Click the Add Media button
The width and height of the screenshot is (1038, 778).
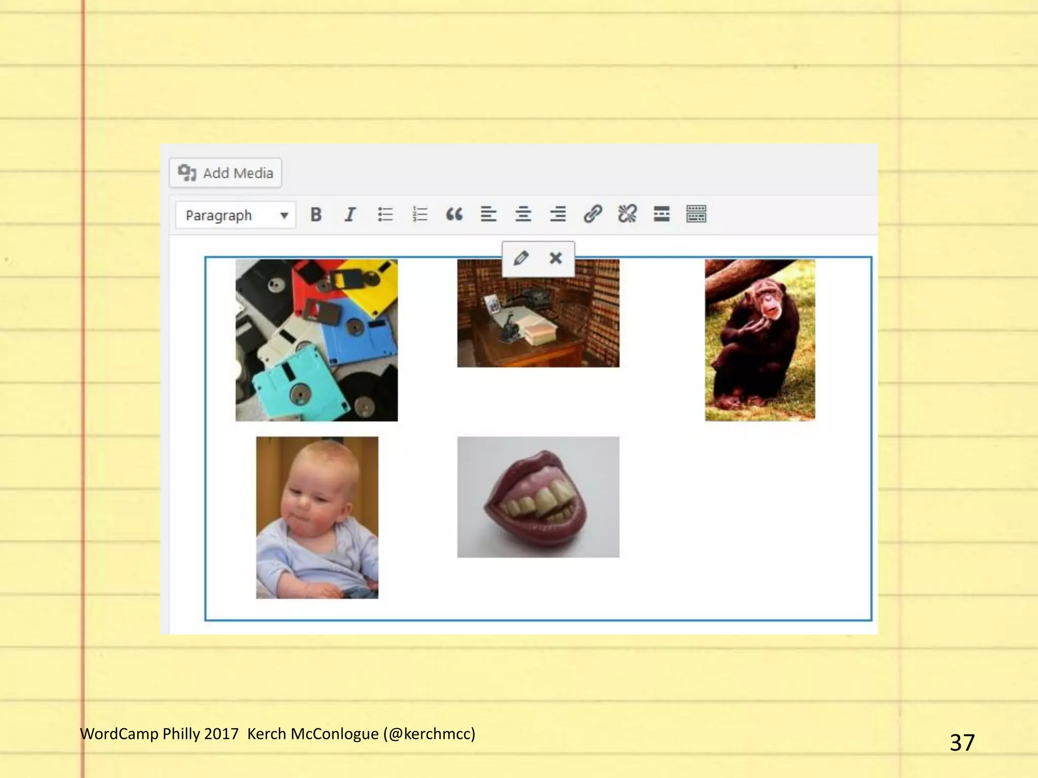225,173
